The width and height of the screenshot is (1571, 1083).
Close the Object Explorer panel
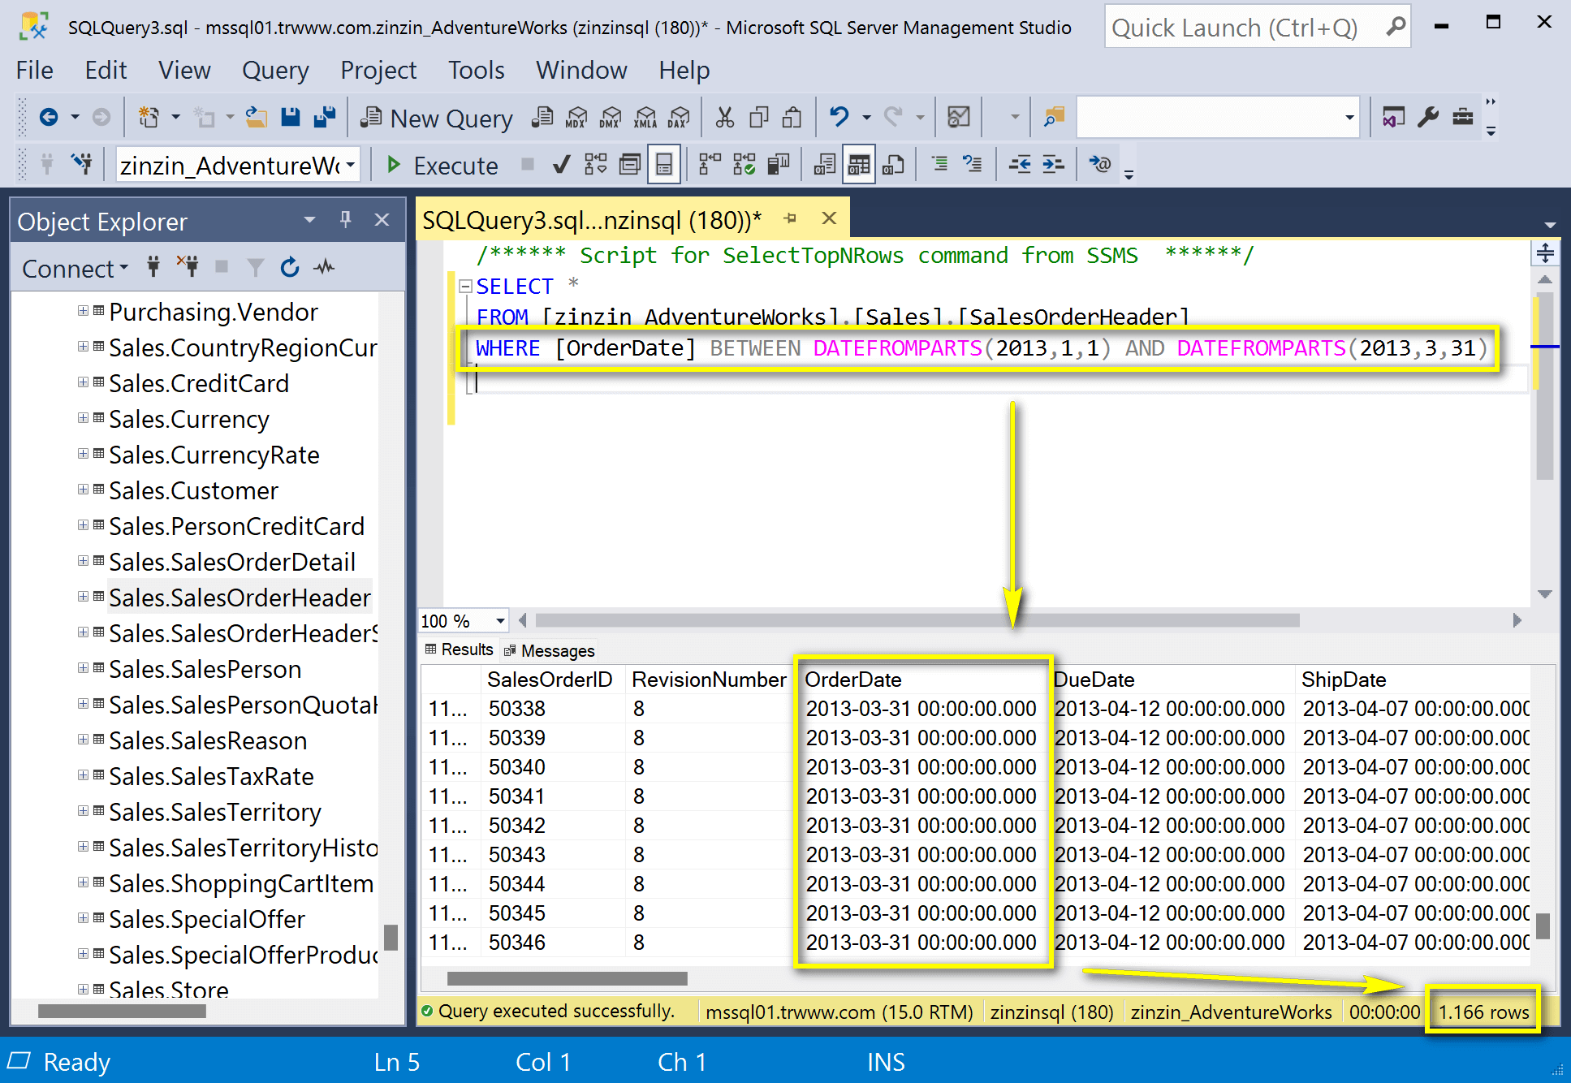click(x=382, y=220)
